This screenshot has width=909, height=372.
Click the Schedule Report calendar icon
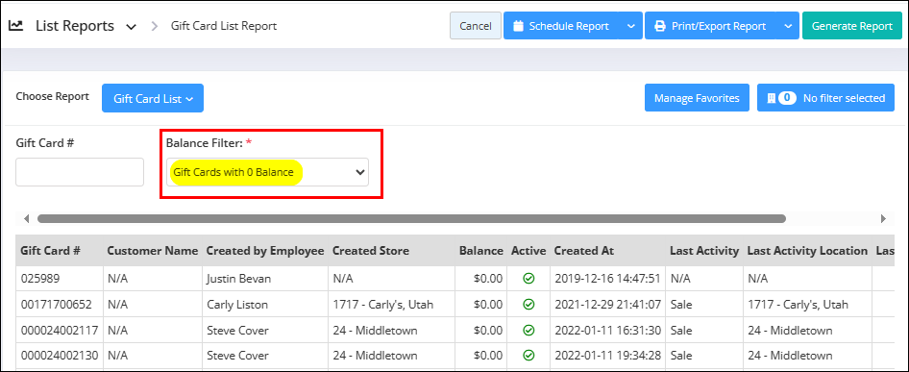518,26
